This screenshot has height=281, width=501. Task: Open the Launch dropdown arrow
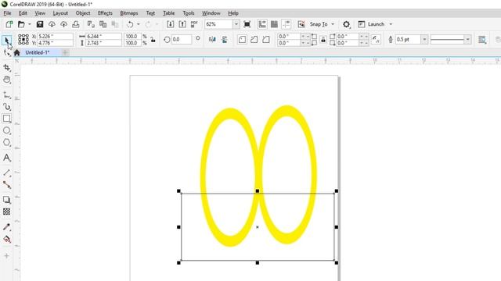coord(391,24)
